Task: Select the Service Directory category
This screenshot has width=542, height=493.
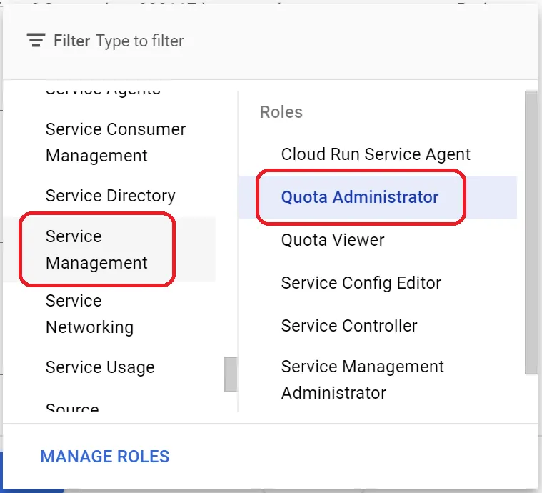Action: (x=110, y=196)
